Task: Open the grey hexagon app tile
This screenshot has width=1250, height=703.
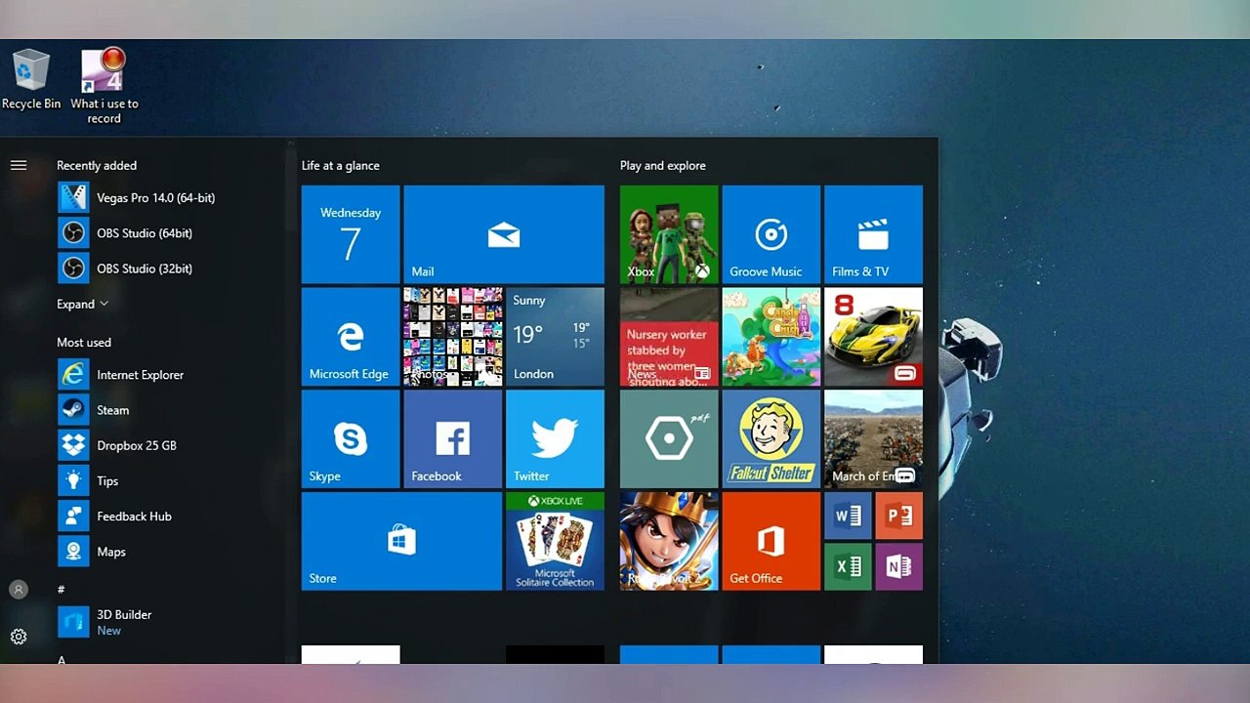Action: pos(669,438)
